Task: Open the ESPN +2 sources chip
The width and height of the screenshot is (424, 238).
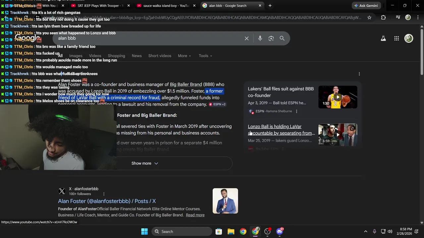Action: [217, 104]
